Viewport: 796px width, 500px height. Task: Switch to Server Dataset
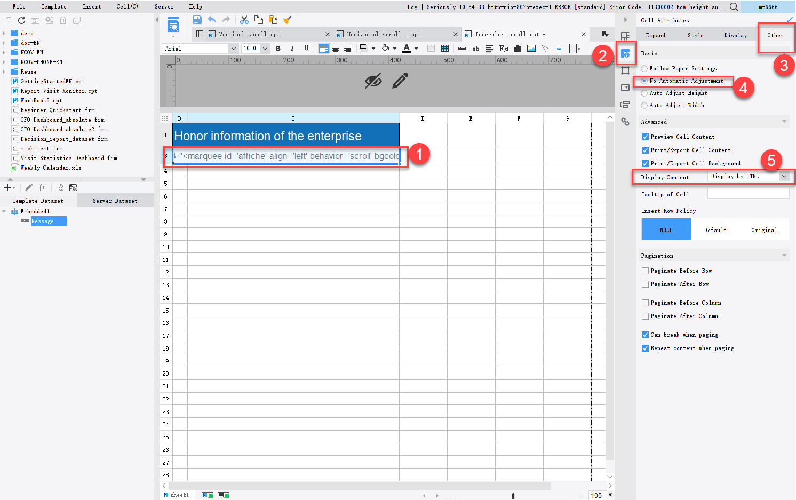[x=115, y=201]
